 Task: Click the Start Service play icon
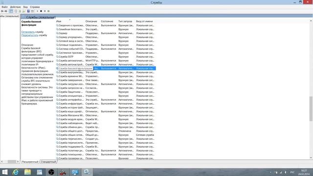[37, 11]
